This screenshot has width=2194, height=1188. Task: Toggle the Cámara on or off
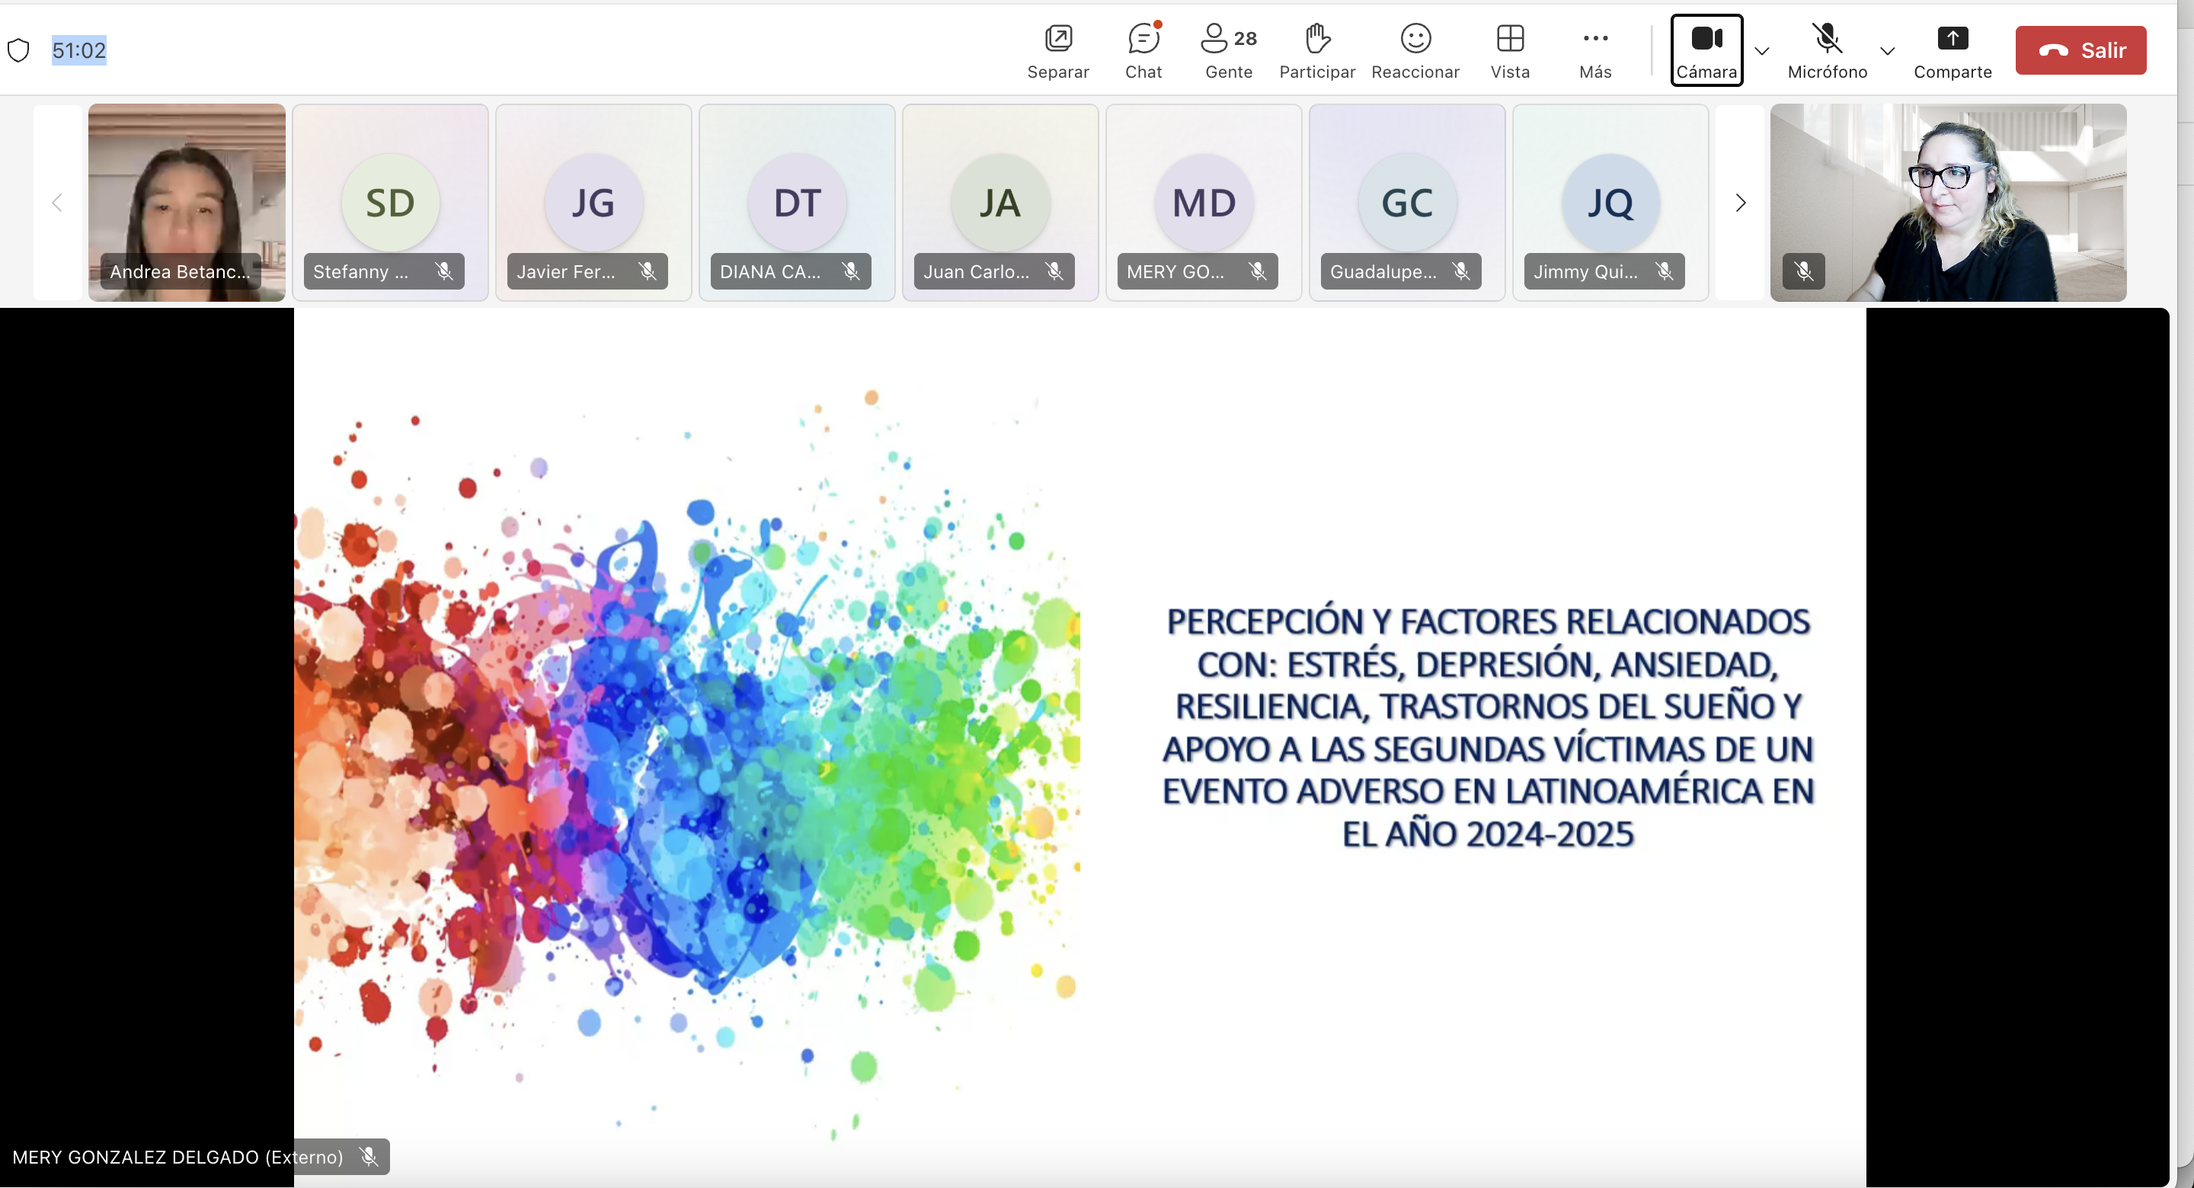[x=1706, y=50]
